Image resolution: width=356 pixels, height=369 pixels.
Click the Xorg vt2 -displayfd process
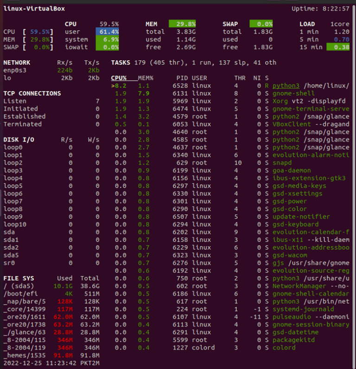coord(309,101)
